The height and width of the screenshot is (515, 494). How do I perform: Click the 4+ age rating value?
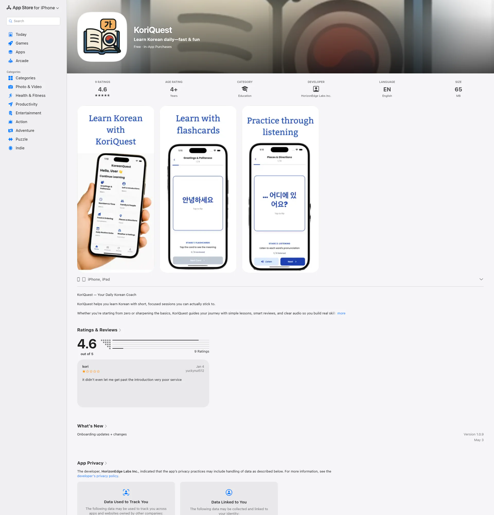(174, 89)
